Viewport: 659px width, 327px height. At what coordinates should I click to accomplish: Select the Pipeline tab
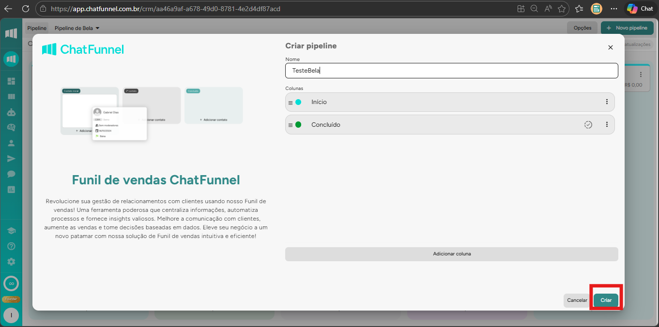click(x=37, y=29)
